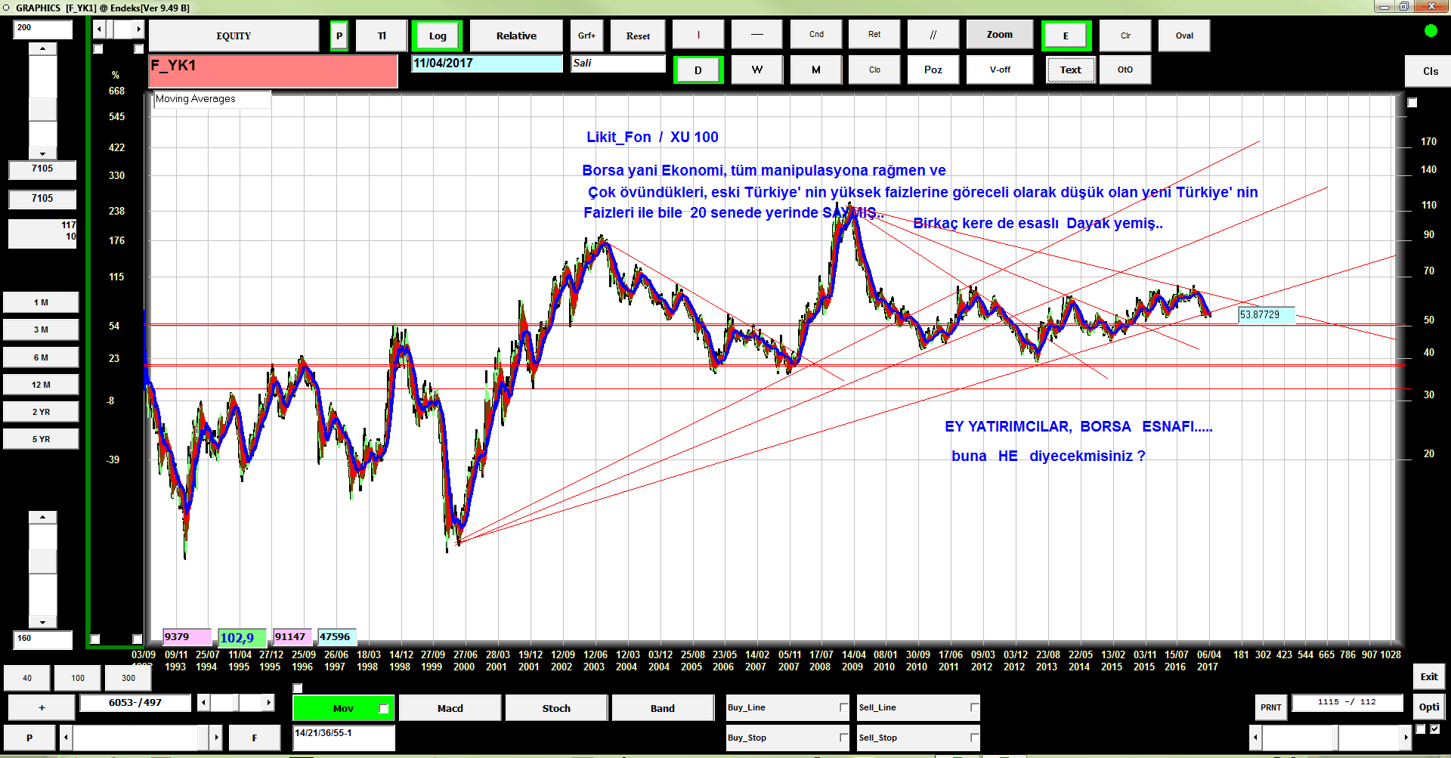Click the Poz button

pyautogui.click(x=933, y=70)
